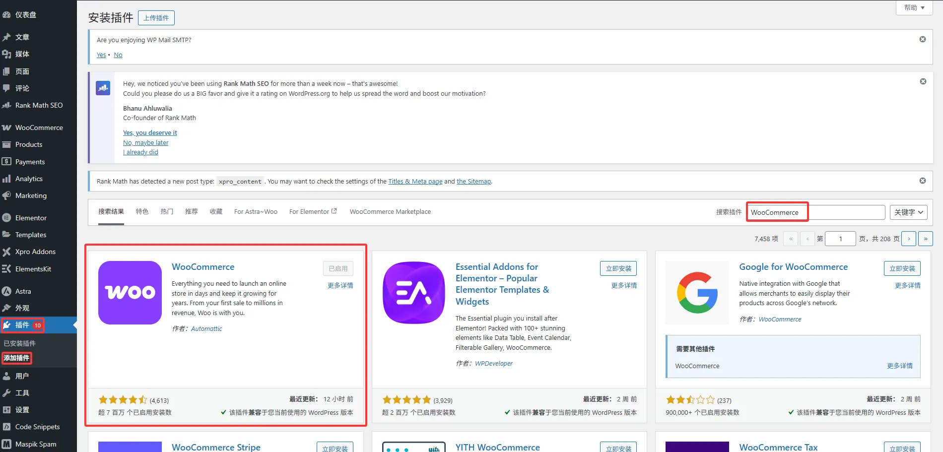Select the WooCommerce Marketplace tab
Viewport: 943px width, 452px height.
(390, 212)
